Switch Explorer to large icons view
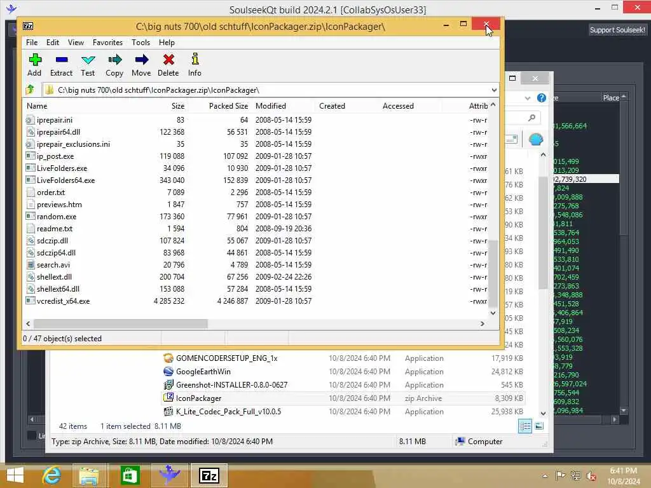Viewport: 651px width, 488px height. pos(539,426)
